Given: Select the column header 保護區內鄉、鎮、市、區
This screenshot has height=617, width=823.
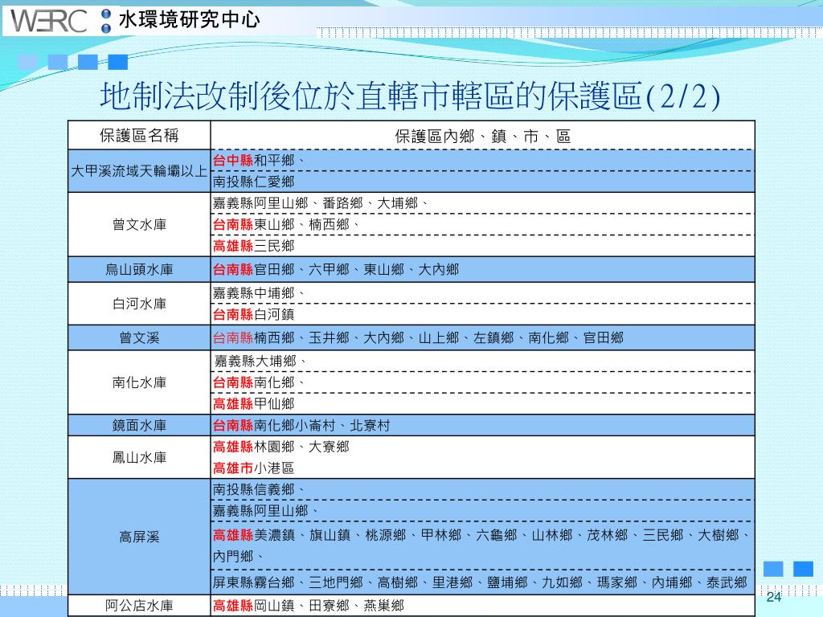Looking at the screenshot, I should coord(482,137).
